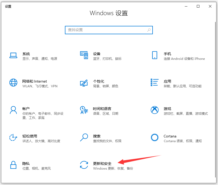The height and width of the screenshot is (185, 218).
Task: Click the 游戏 title text
Action: click(167, 109)
